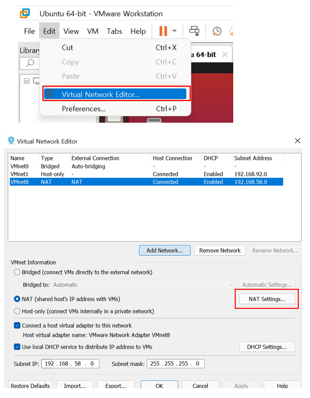Click the Subnet Address column header
310x398 pixels.
257,158
